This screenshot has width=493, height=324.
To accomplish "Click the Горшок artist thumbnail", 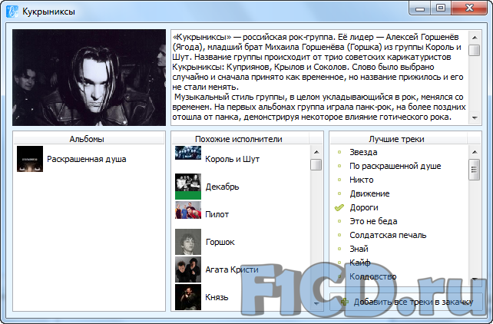I will pyautogui.click(x=188, y=242).
